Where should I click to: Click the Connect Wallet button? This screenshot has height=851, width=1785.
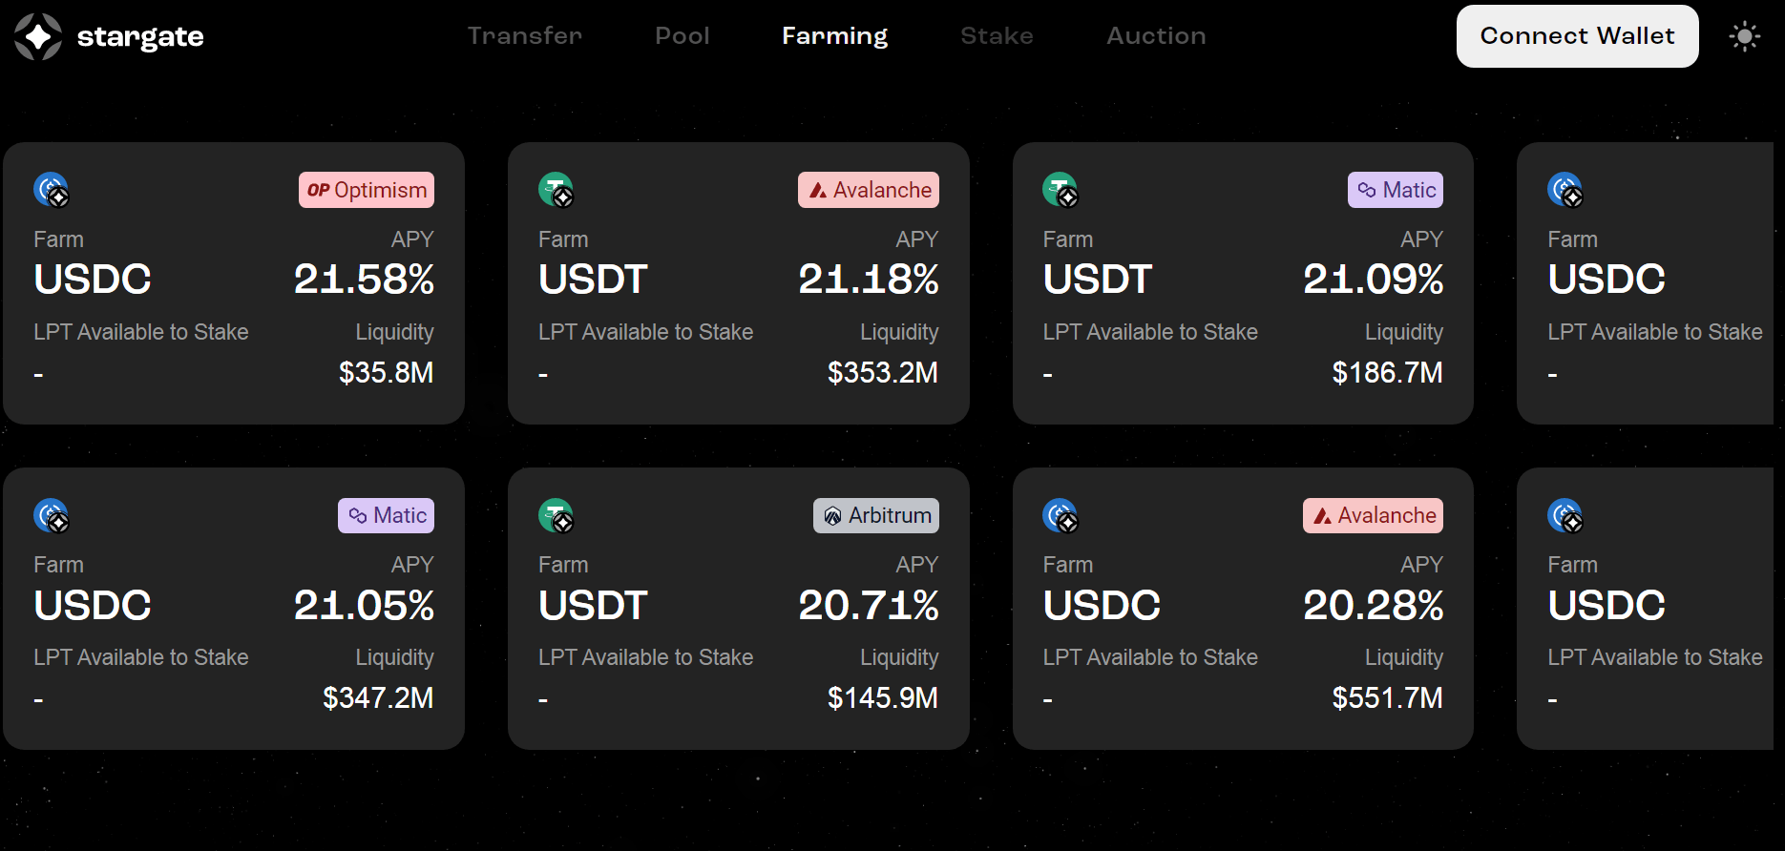(1577, 35)
